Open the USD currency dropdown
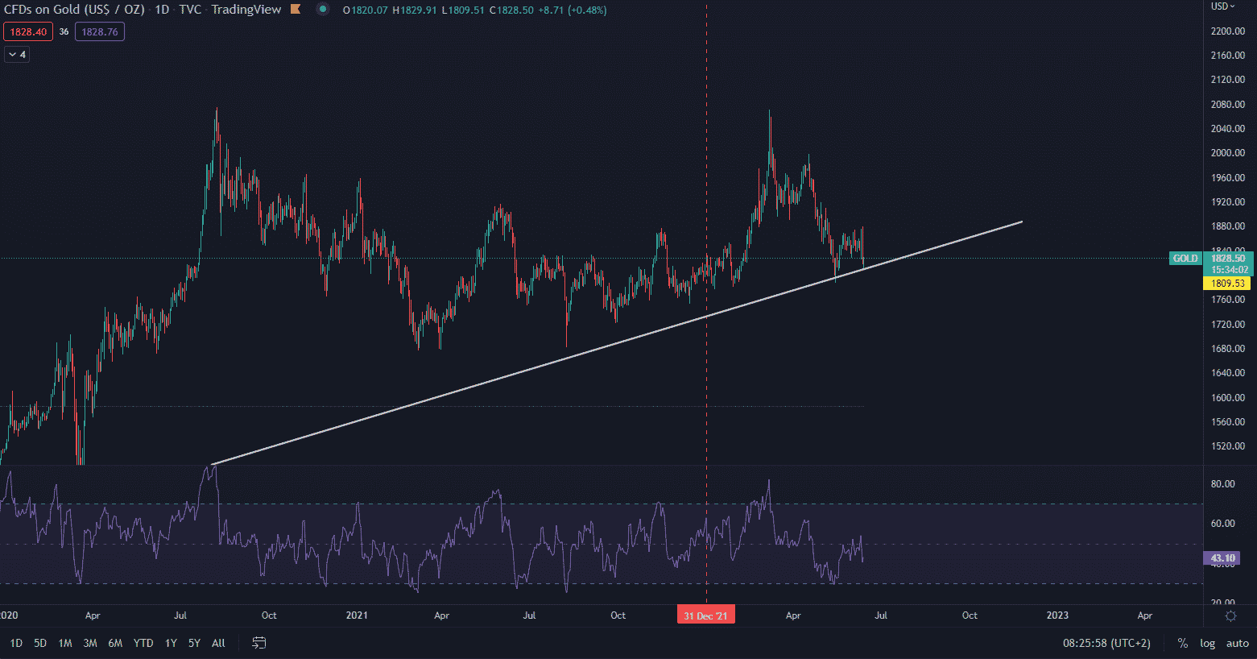 point(1222,6)
